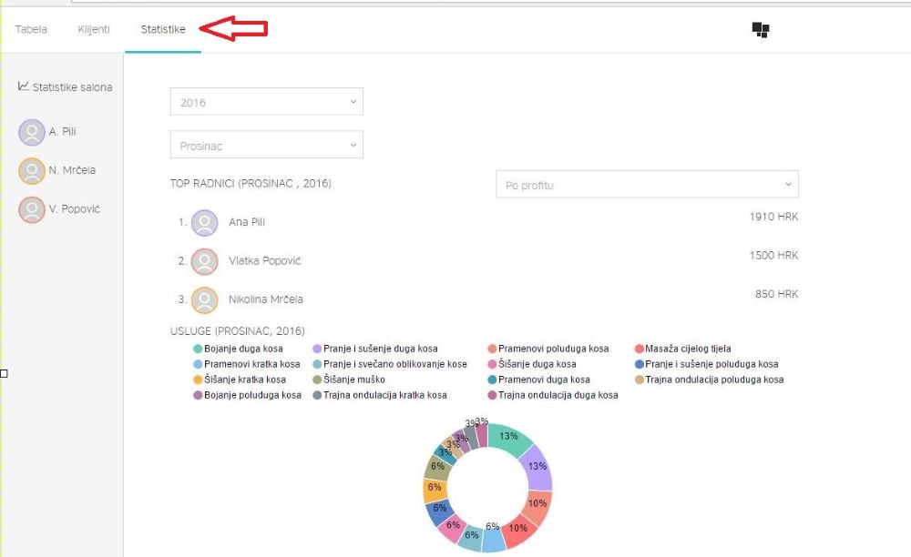The width and height of the screenshot is (911, 557).
Task: Click the windows icon in top bar
Action: (761, 30)
